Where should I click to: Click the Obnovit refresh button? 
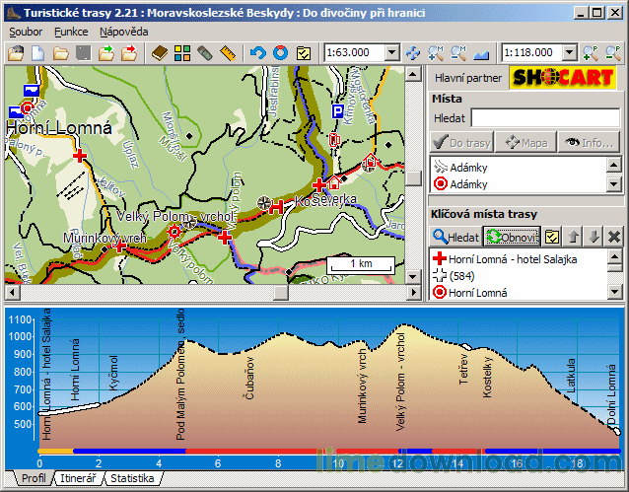point(511,237)
